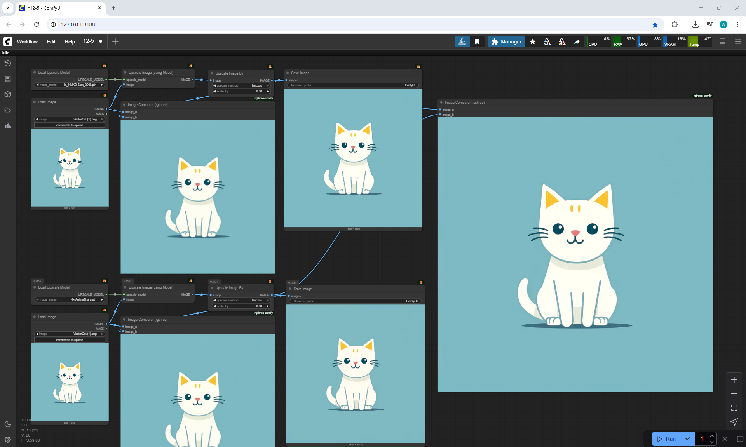
Task: Open the Workflow menu
Action: coord(27,42)
